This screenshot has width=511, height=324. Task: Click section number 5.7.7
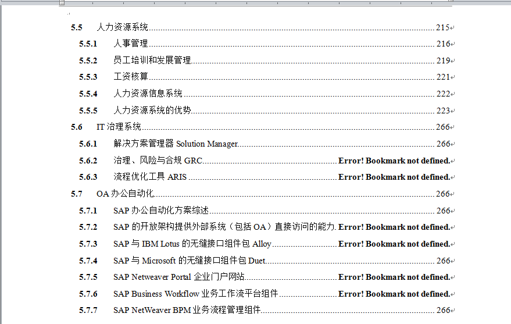click(x=88, y=310)
